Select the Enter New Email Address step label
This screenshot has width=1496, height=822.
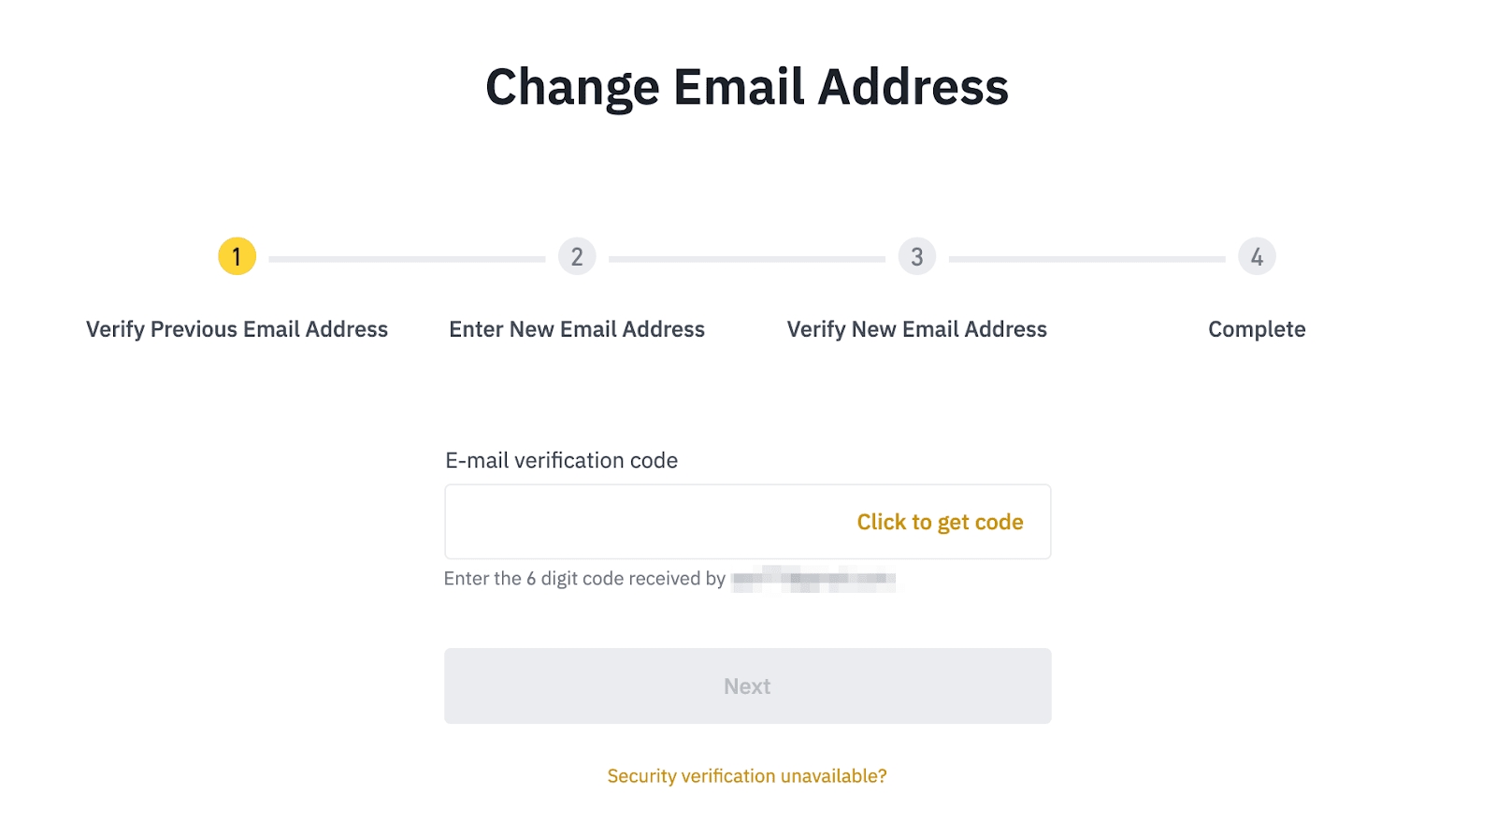coord(577,329)
